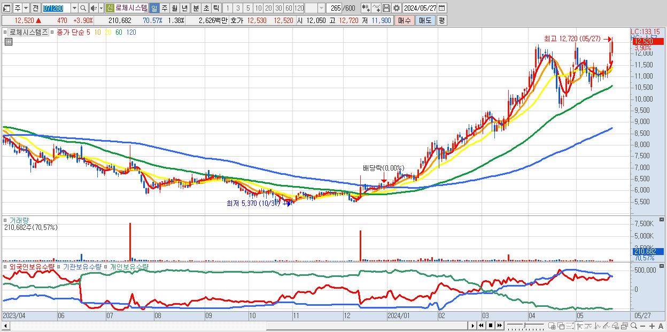
Task: Expand the custom interval dropdown arrow
Action: 321,8
